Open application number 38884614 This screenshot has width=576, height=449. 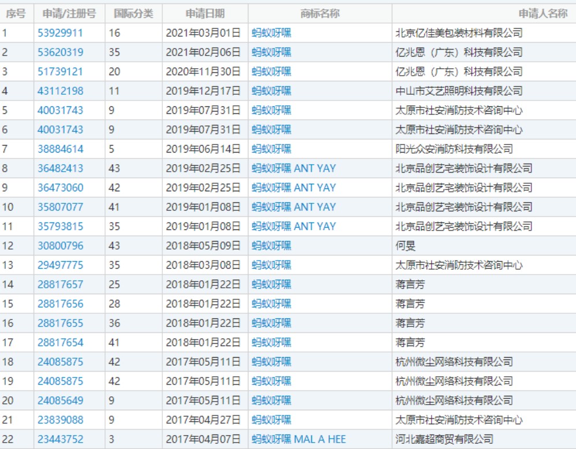click(x=60, y=149)
